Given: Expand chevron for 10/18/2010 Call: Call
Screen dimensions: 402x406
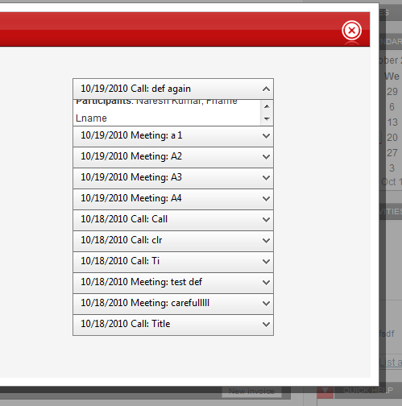Looking at the screenshot, I should click(266, 220).
